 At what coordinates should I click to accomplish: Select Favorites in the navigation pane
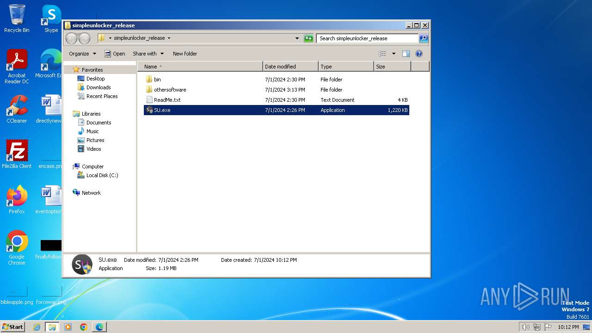92,70
